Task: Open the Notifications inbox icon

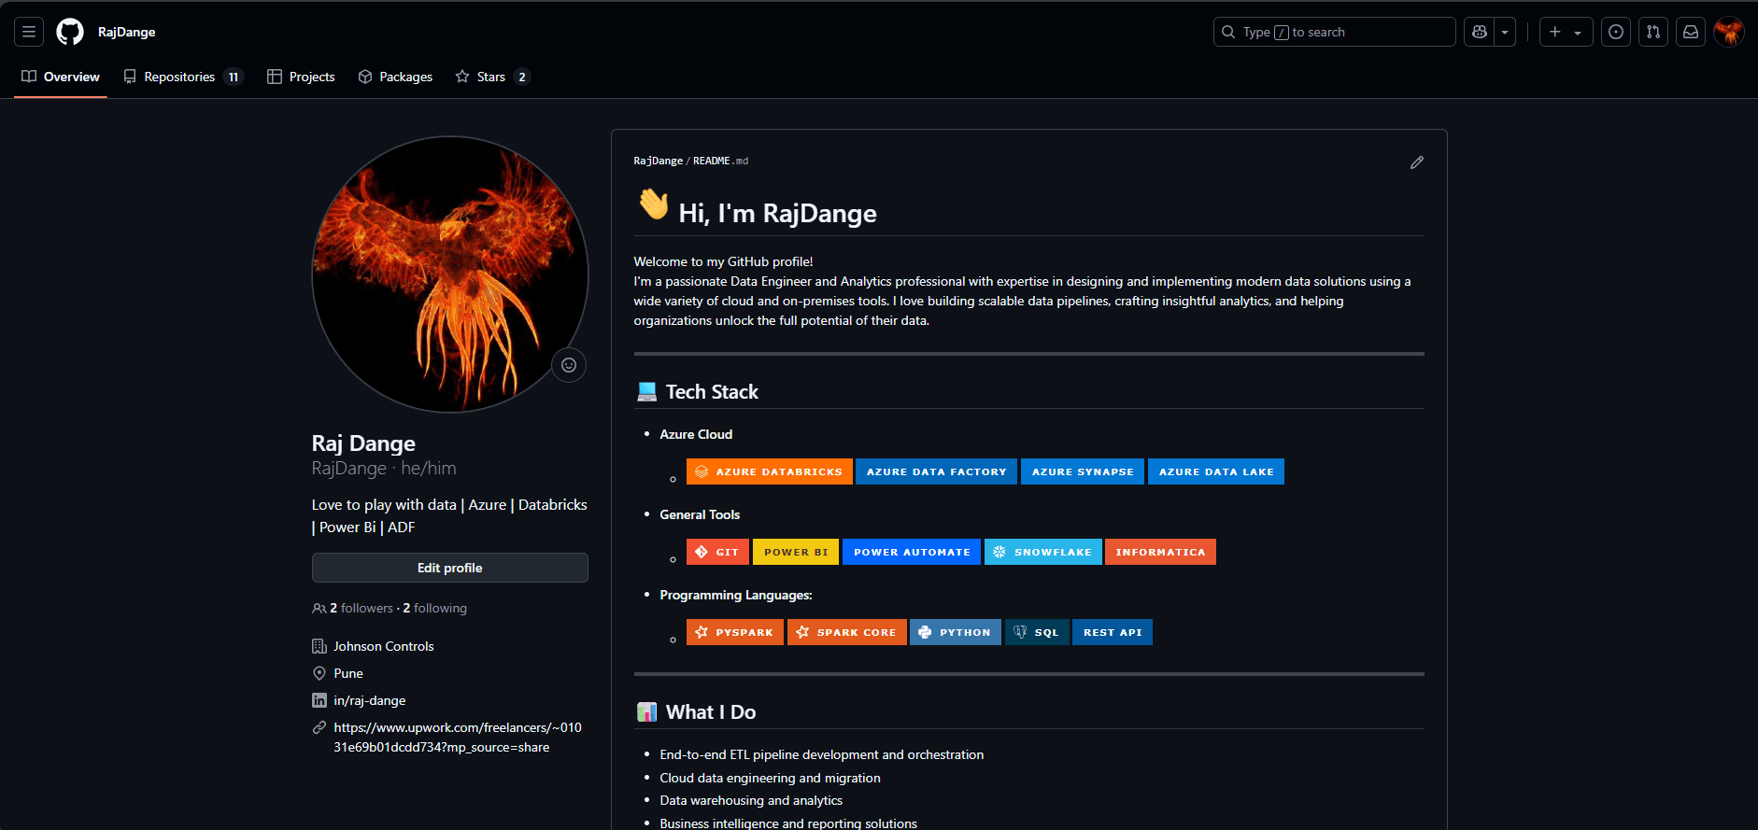Action: pyautogui.click(x=1691, y=32)
